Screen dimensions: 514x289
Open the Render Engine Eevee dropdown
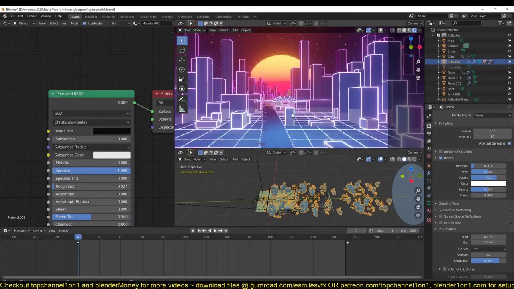click(x=492, y=115)
